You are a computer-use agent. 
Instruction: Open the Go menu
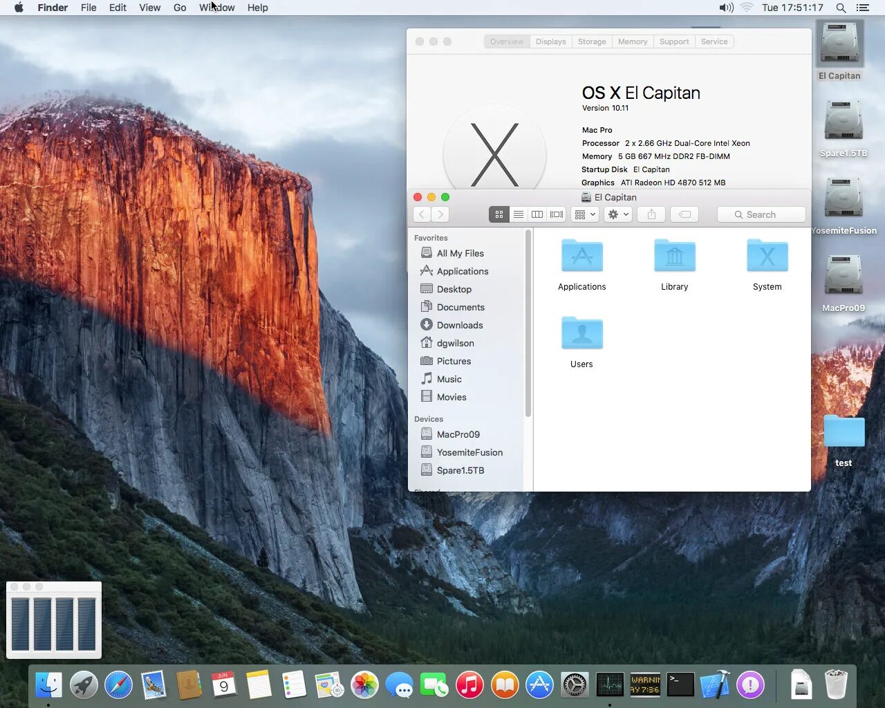[180, 8]
